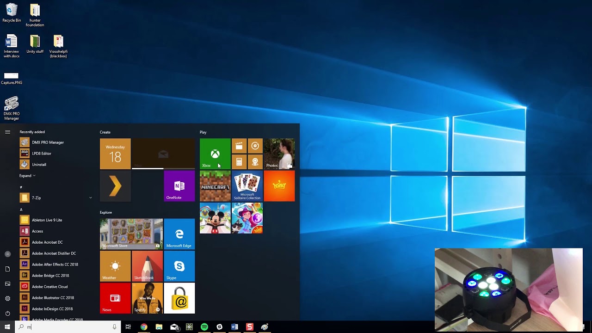
Task: Open Pictures from the Start side rail
Action: pyautogui.click(x=7, y=284)
